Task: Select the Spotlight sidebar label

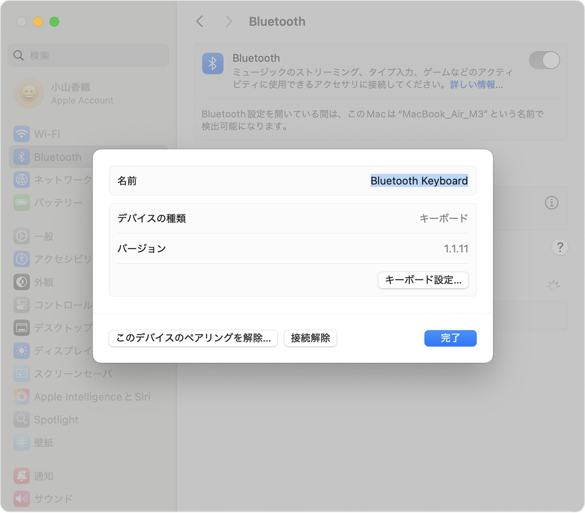Action: (x=56, y=420)
